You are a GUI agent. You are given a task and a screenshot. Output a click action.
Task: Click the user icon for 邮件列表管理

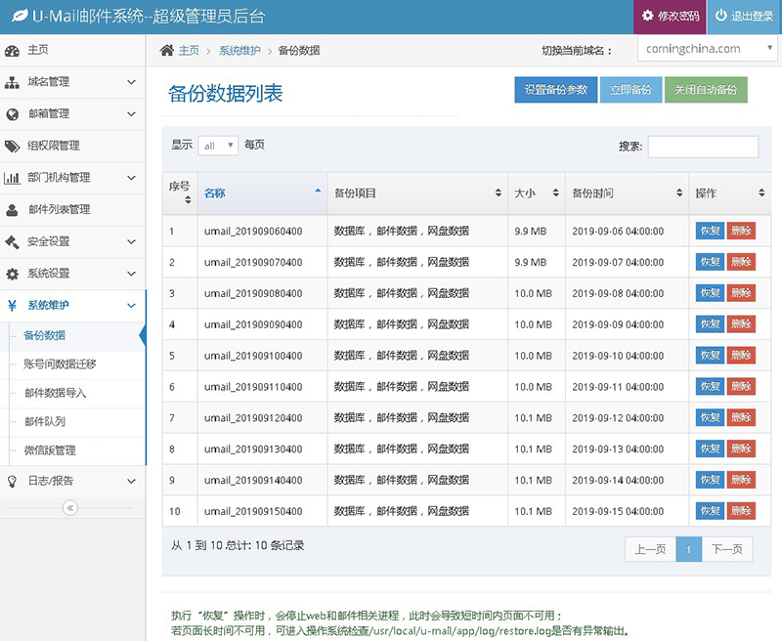pos(12,210)
